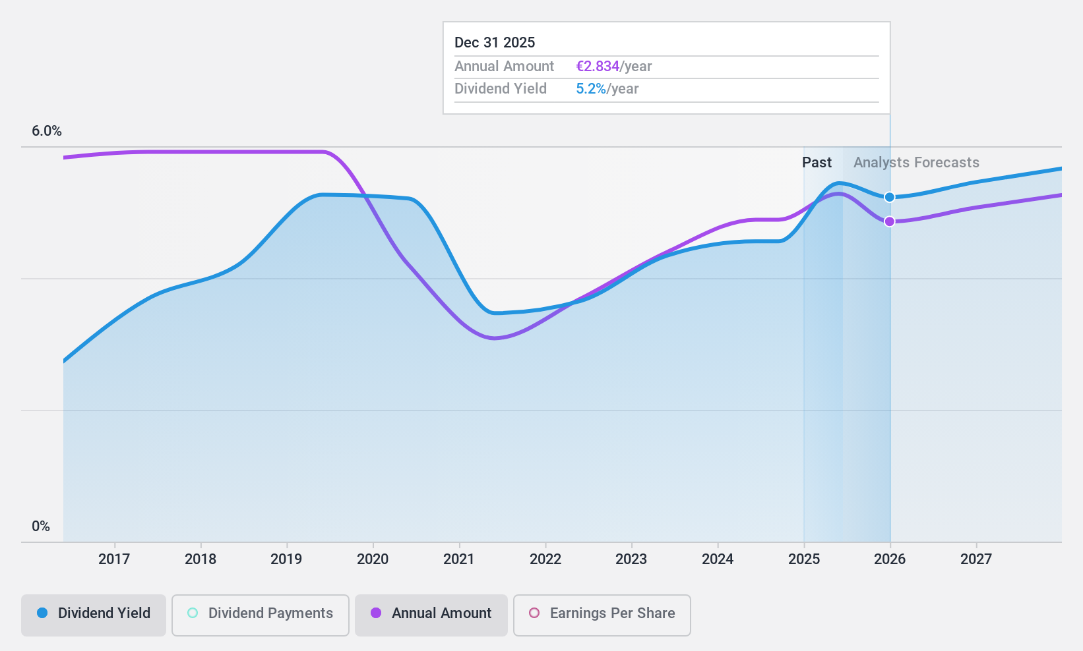Click the purple Annual Amount data point marker
The height and width of the screenshot is (651, 1083).
889,221
